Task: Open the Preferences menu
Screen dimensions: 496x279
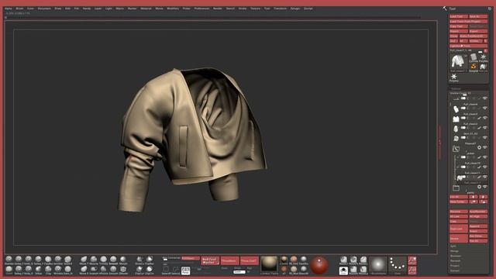Action: tap(201, 9)
